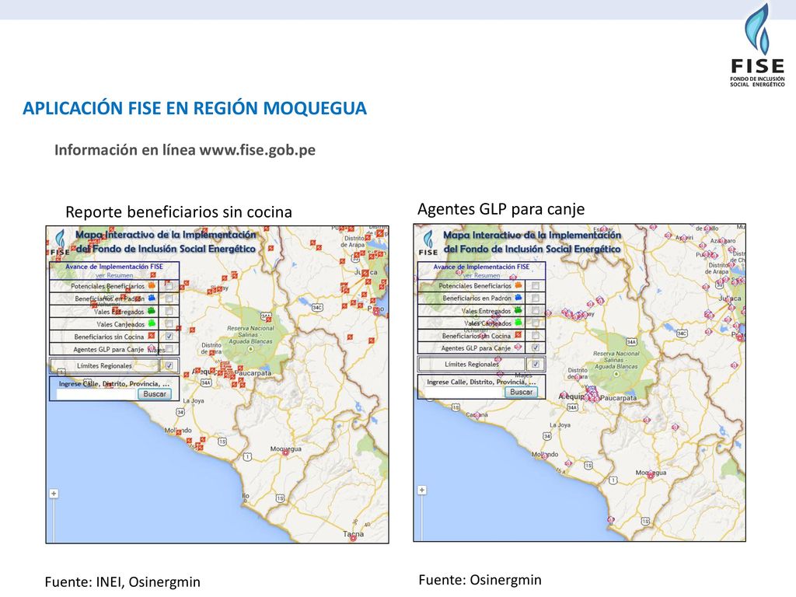Enable Potenciales Beneficiarios checkbox in the sin cocina map
This screenshot has height=597, width=796.
(169, 286)
